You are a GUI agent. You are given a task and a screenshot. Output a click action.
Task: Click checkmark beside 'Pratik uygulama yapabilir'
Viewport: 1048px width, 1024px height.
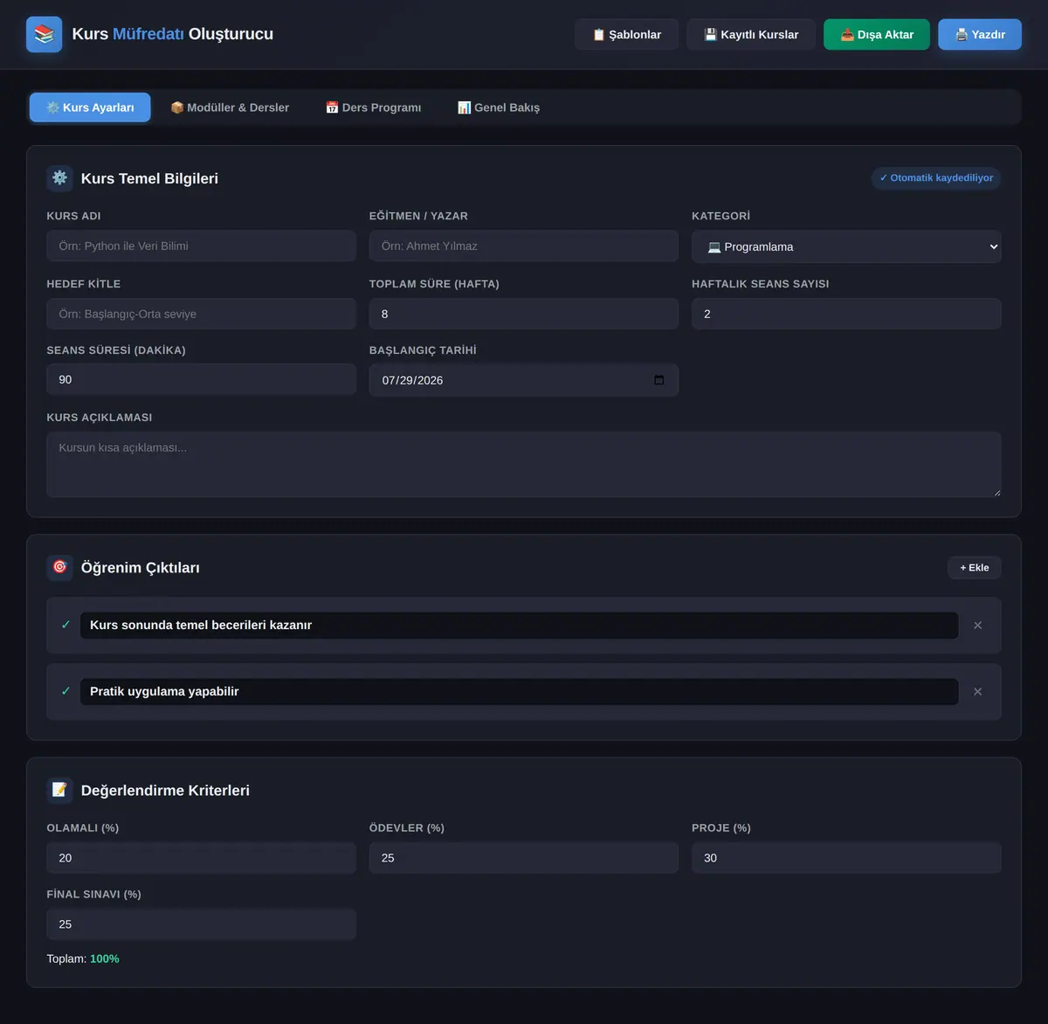point(65,691)
